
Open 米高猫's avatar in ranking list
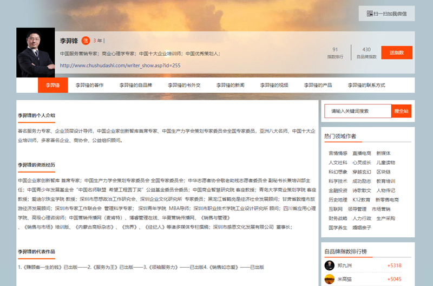point(330,279)
